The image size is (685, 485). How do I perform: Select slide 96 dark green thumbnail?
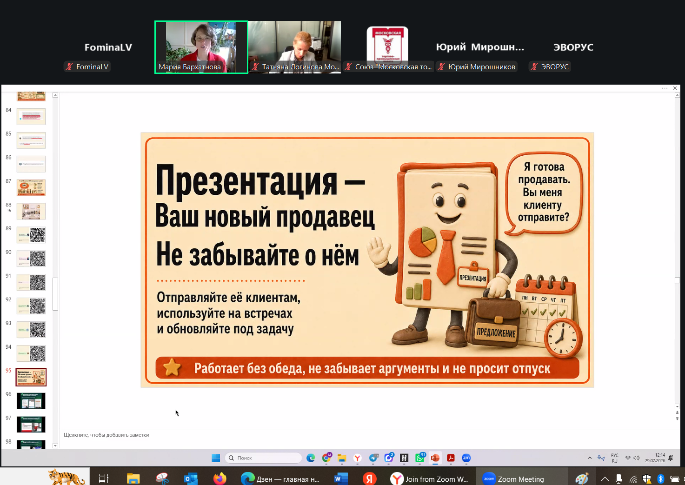coord(31,401)
